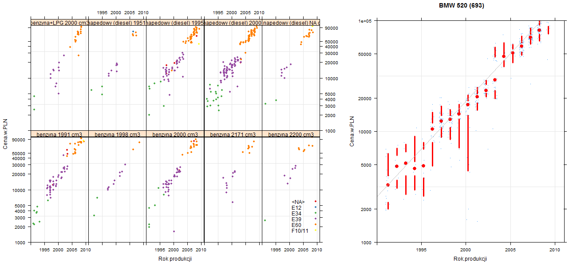Viewport: 577px width, 266px height.
Task: Click the "Rok produkcji" x-axis label of the panel grid
Action: tap(175, 259)
